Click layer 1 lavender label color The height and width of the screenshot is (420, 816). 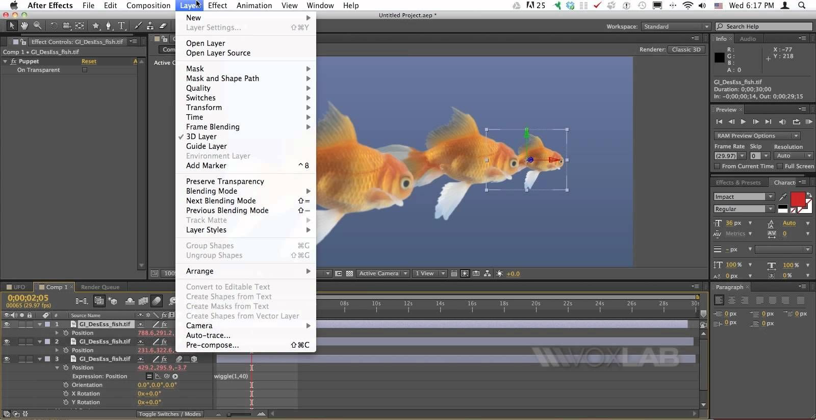tap(47, 324)
